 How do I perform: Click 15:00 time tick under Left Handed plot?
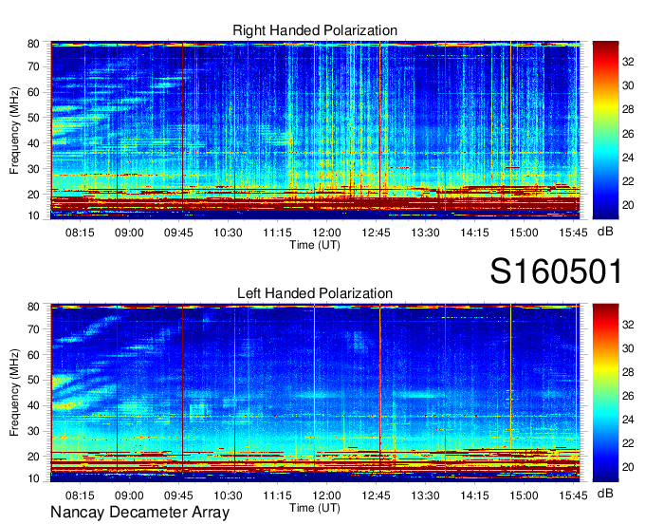tap(524, 496)
